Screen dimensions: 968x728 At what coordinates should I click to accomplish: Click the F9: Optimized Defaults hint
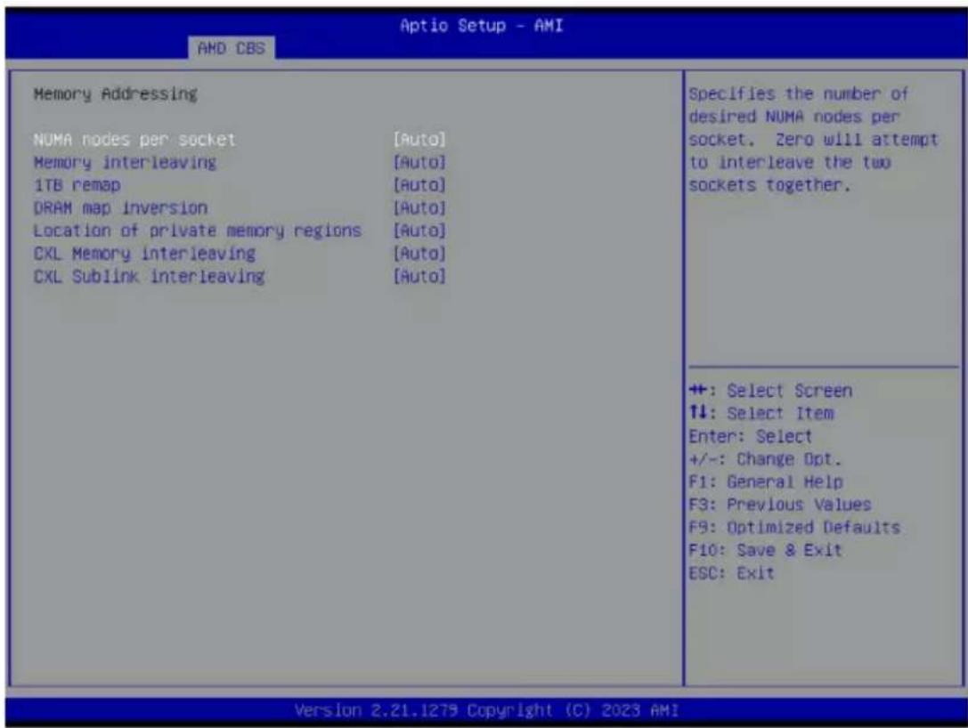pos(794,528)
